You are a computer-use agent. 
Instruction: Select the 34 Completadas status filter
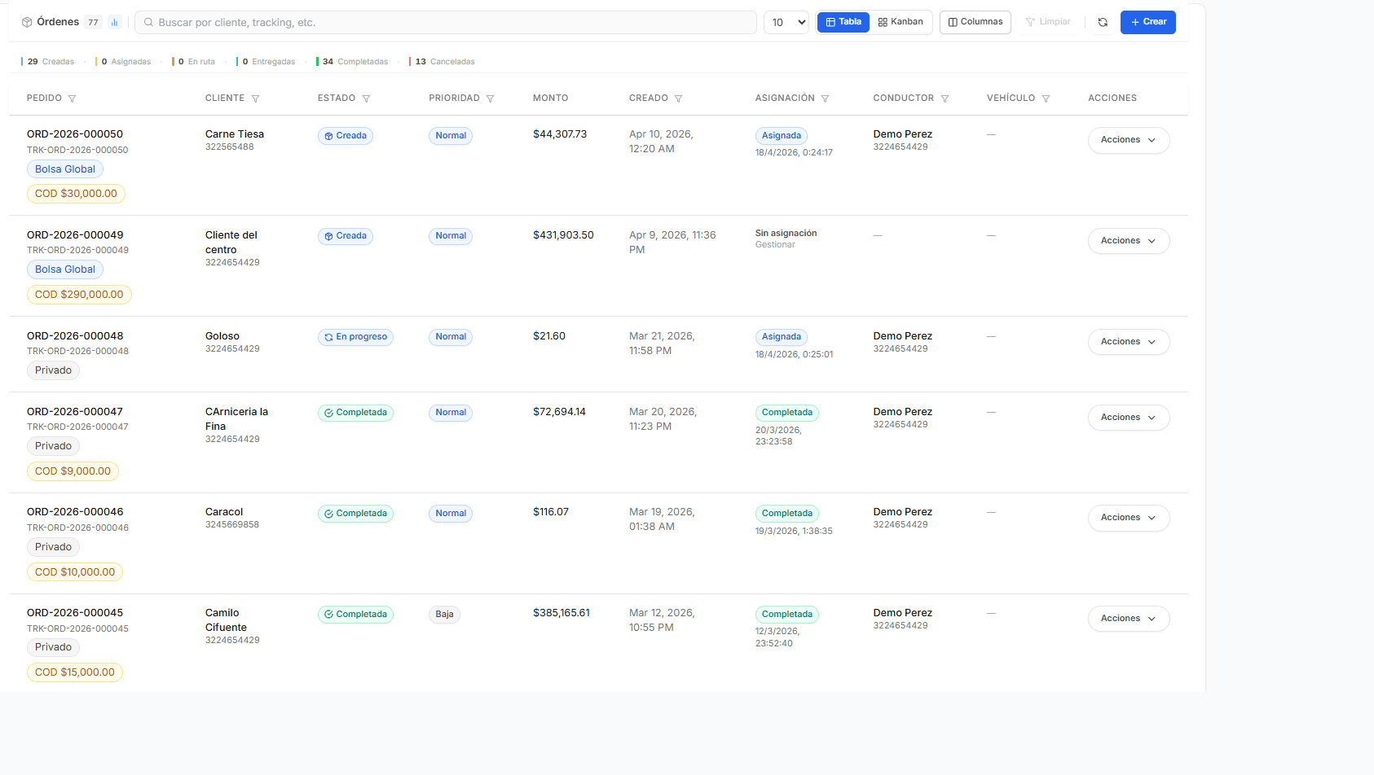[353, 62]
